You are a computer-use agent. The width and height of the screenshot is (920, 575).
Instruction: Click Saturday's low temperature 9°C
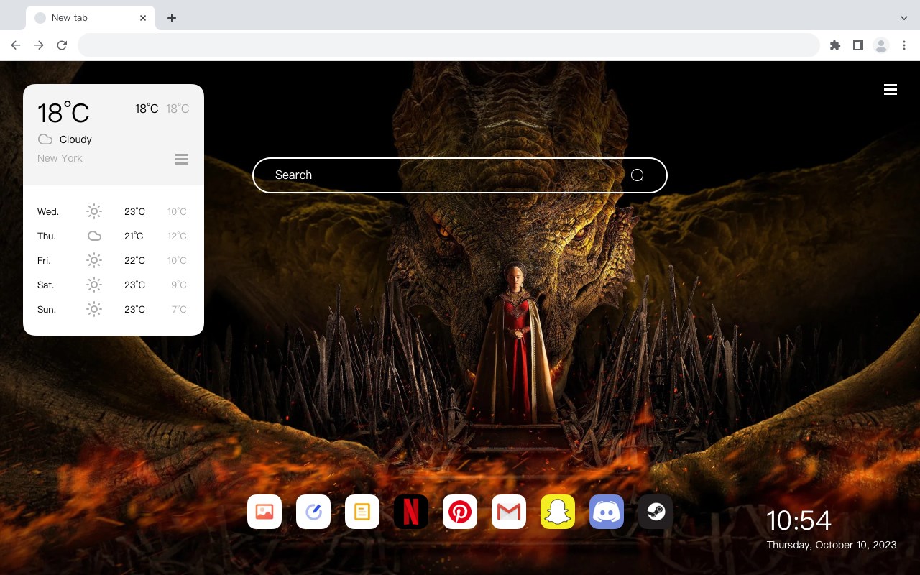pos(179,285)
